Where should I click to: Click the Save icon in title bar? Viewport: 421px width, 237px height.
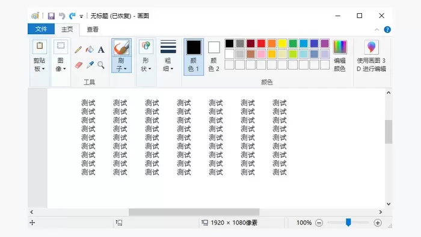[x=51, y=16]
